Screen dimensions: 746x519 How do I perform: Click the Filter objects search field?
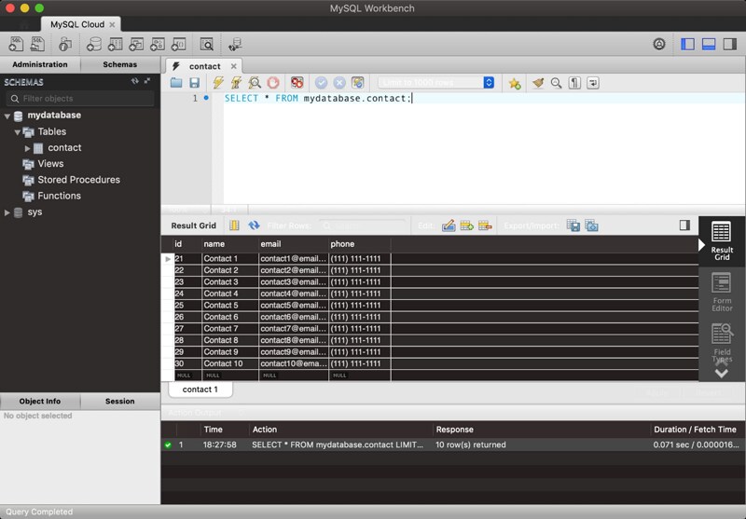pos(79,99)
